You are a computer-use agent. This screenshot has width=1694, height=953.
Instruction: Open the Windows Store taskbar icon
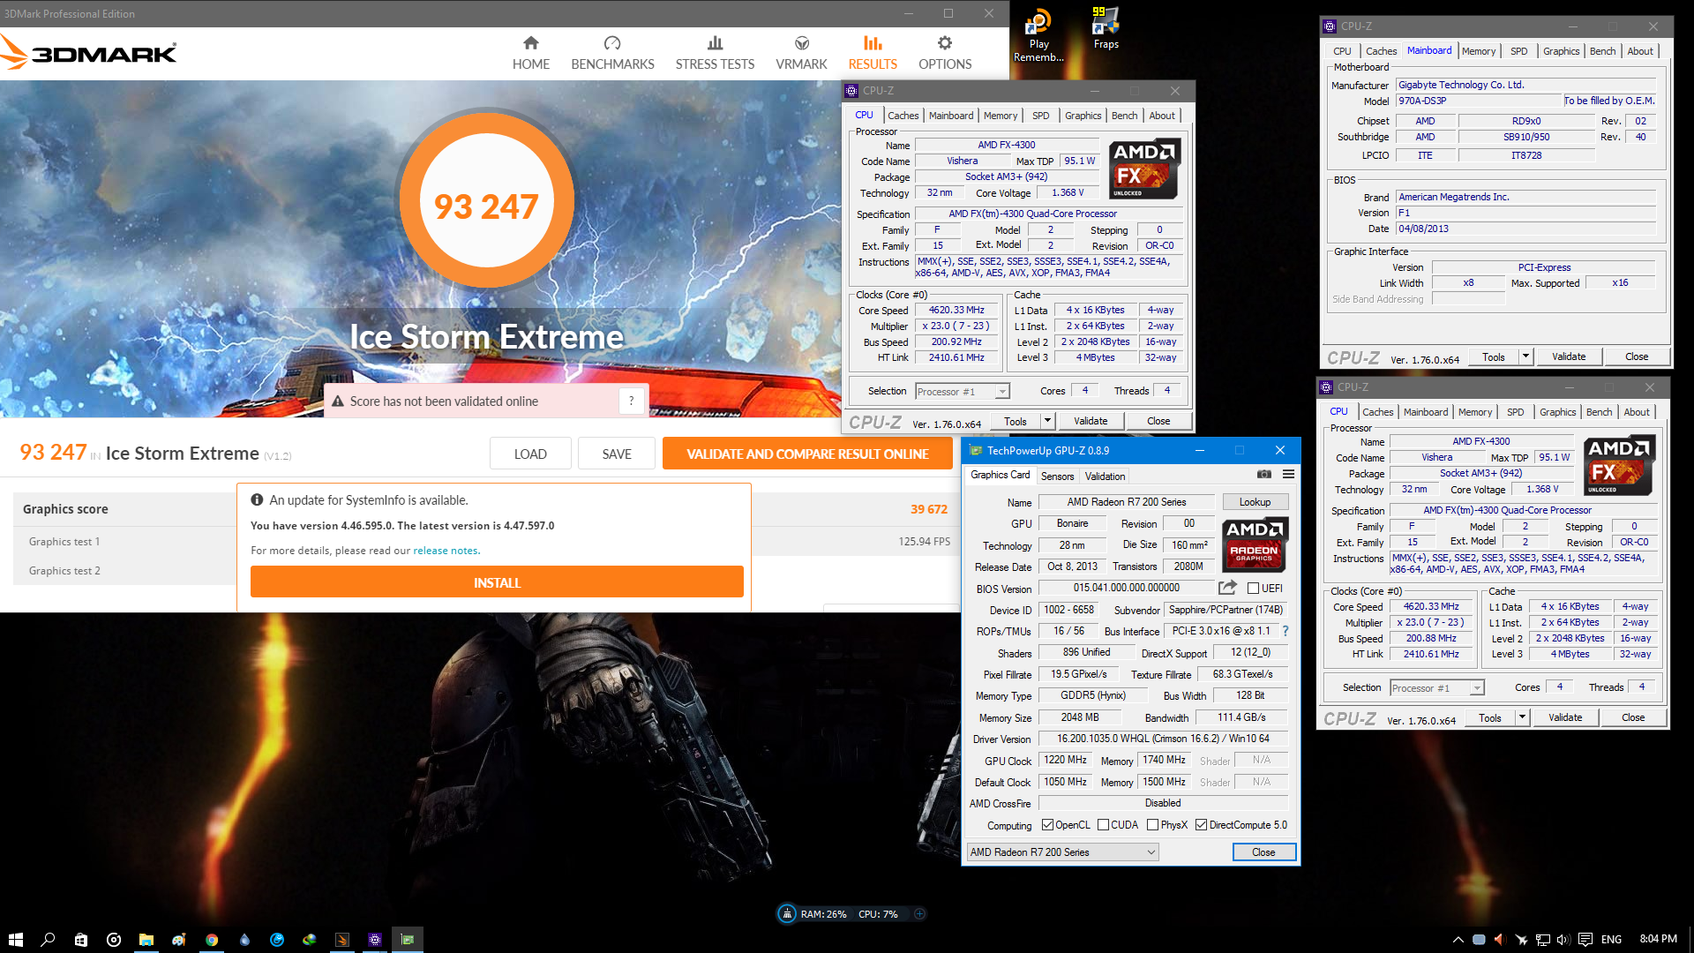(x=81, y=940)
